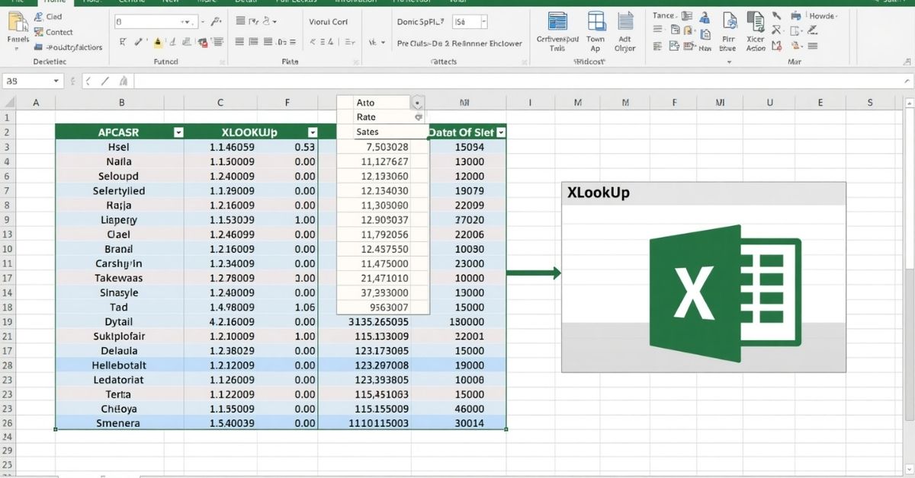Click the select-all corner triangle
Image resolution: width=915 pixels, height=478 pixels.
click(9, 102)
